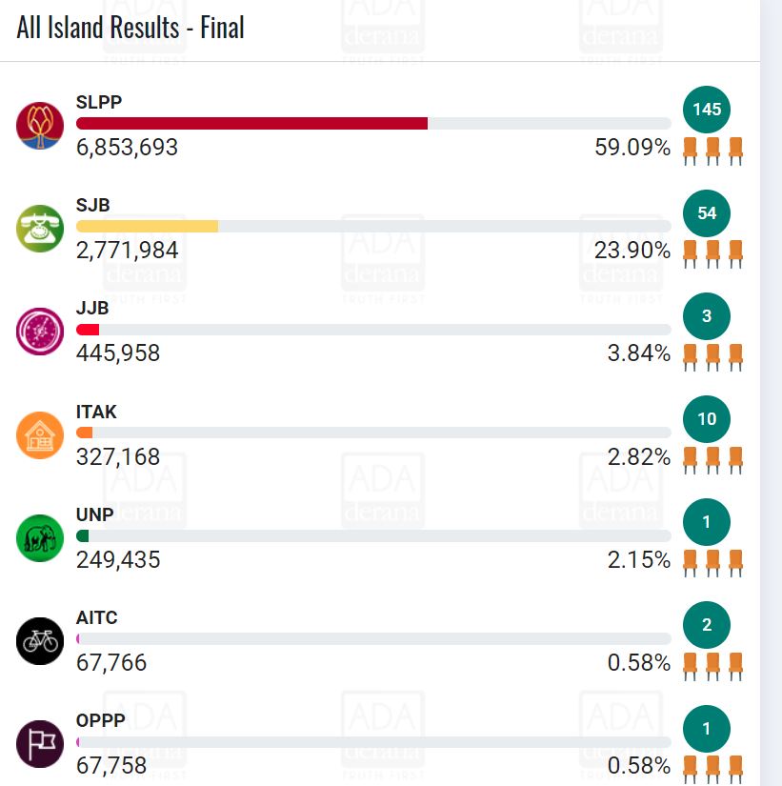782x786 pixels.
Task: Click the JJB compass party logo
Action: coord(40,331)
